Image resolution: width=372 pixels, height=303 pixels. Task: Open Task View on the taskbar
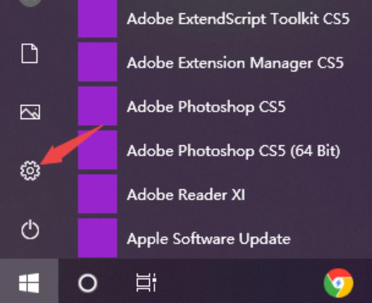pos(146,283)
